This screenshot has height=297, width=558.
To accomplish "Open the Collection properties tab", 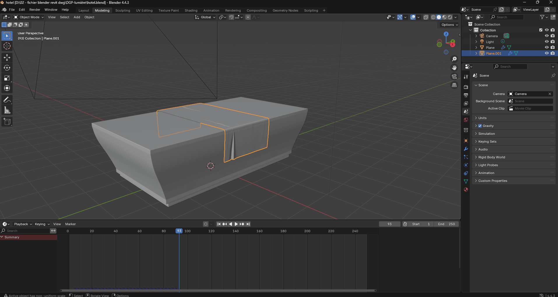I will pos(466,130).
